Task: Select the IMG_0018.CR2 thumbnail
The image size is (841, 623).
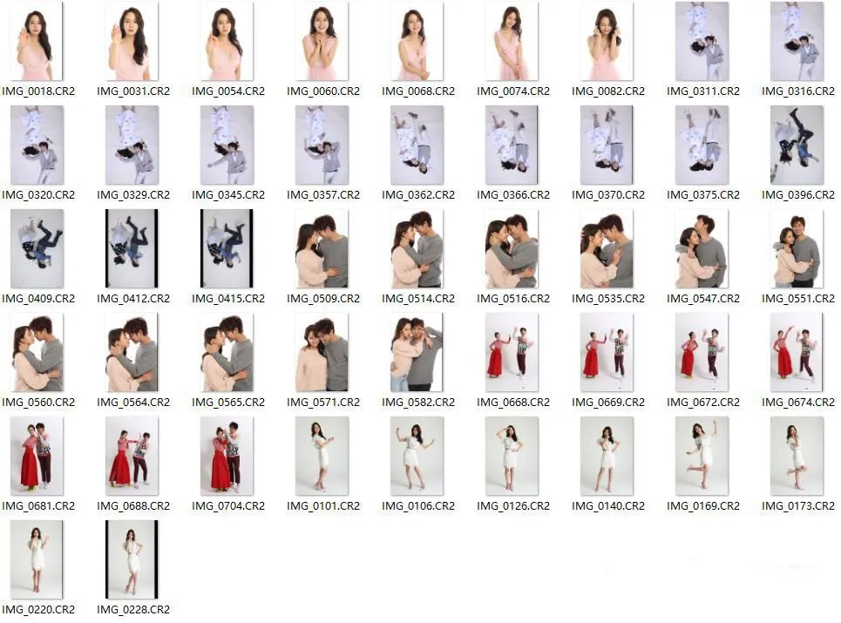Action: click(x=37, y=41)
